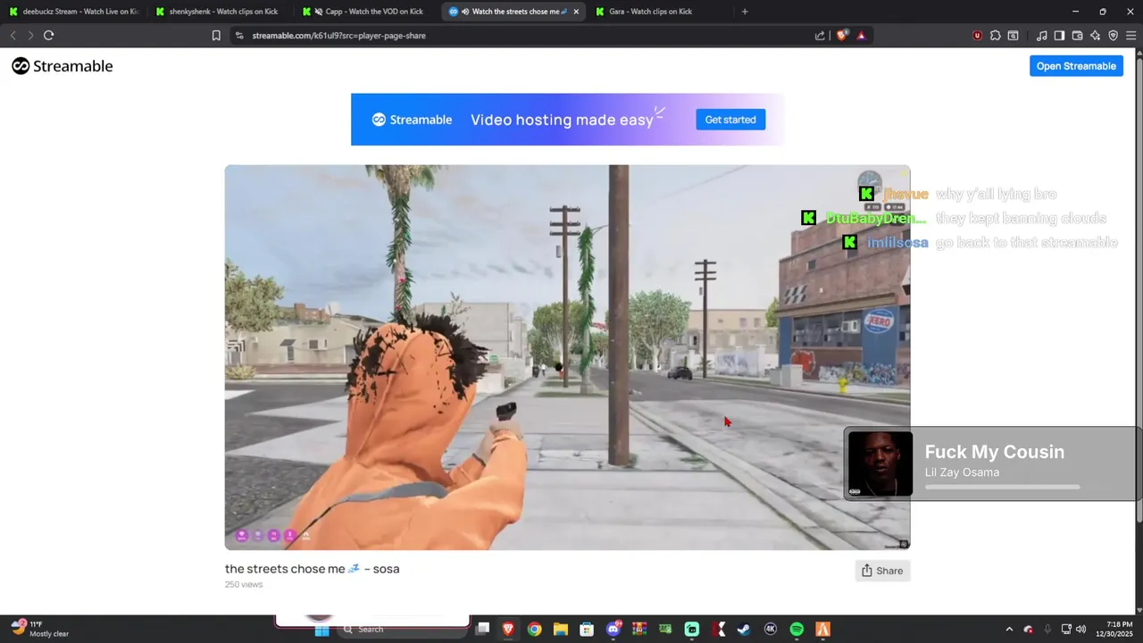Open Steam from the taskbar

click(x=744, y=630)
